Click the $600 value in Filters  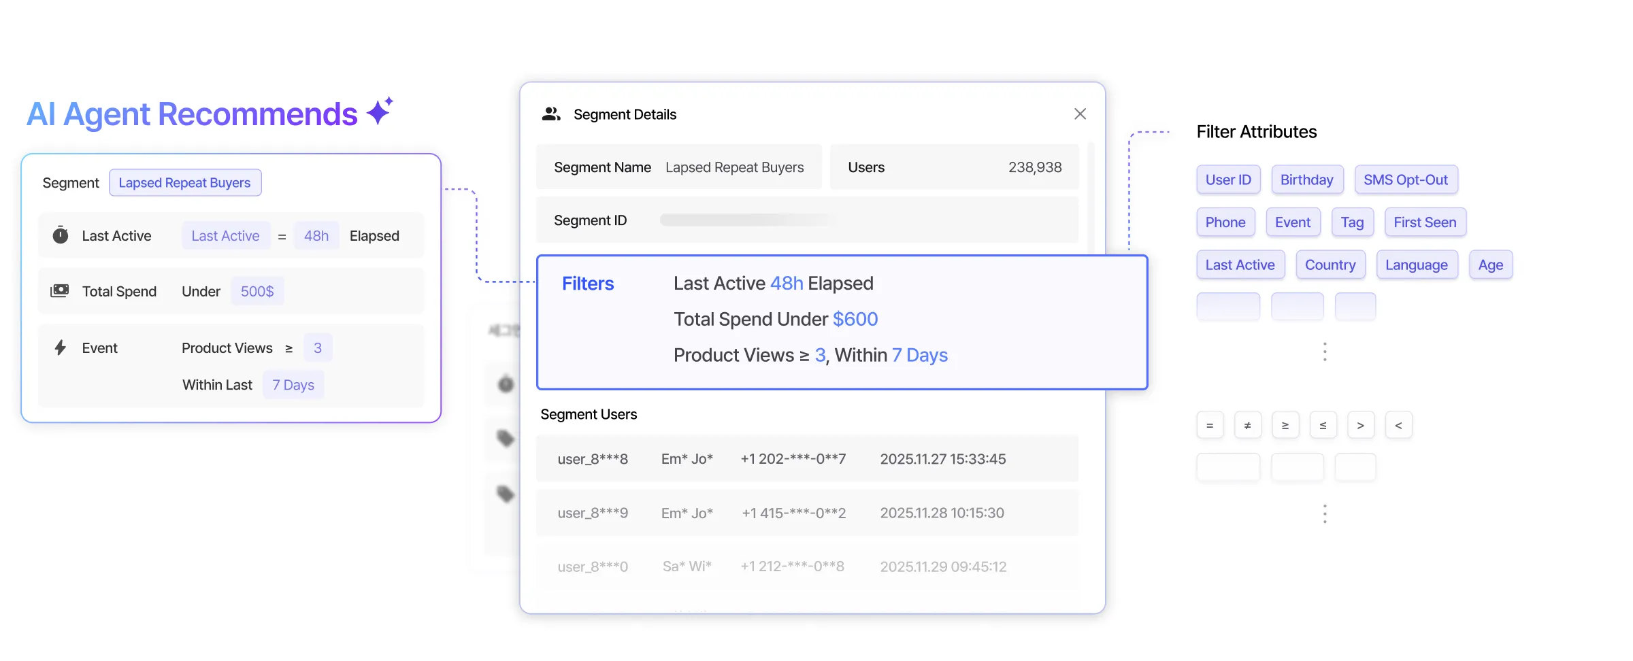pyautogui.click(x=855, y=319)
